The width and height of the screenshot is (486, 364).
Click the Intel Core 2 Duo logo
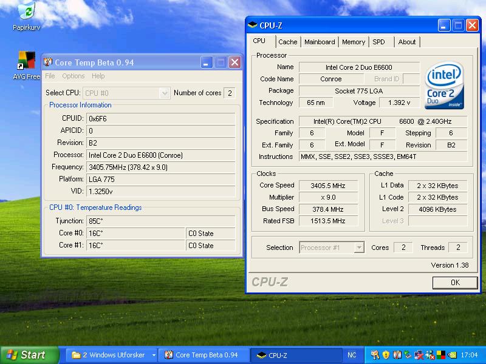pyautogui.click(x=444, y=85)
